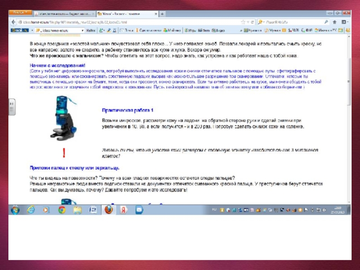Open the Mail.ru toolbar search dropdown
This screenshot has width=360, height=270.
click(x=82, y=31)
